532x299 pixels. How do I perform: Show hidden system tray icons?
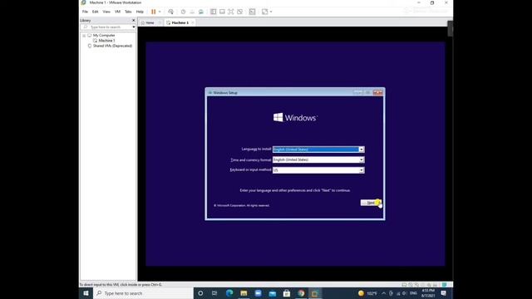point(384,293)
